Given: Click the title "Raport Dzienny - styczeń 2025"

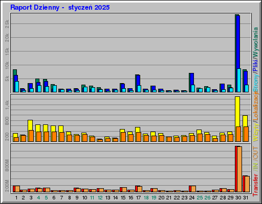Looking at the screenshot, I should pyautogui.click(x=60, y=8).
